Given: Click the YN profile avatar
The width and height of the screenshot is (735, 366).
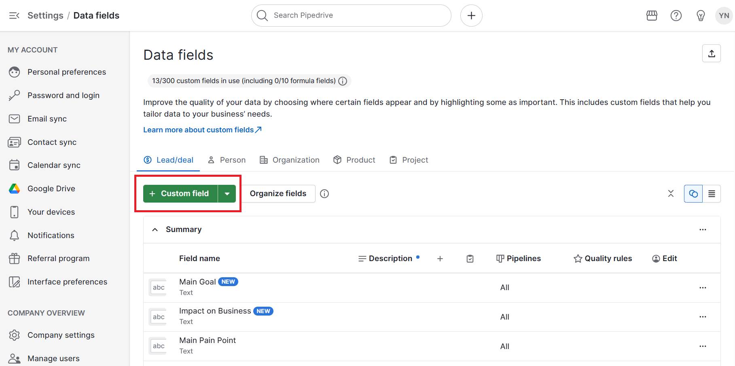Looking at the screenshot, I should (x=724, y=15).
